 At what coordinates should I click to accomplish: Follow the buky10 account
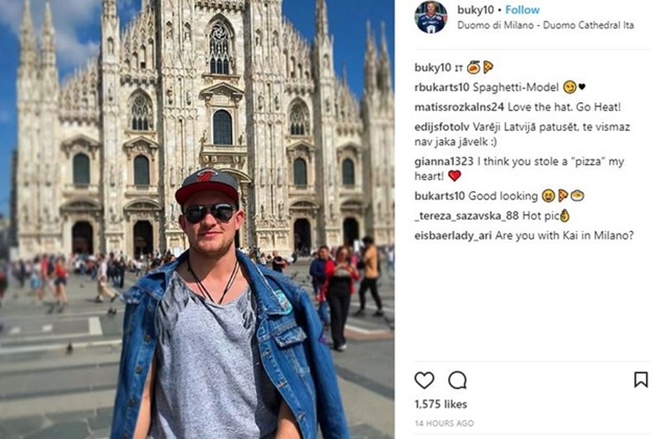click(522, 10)
